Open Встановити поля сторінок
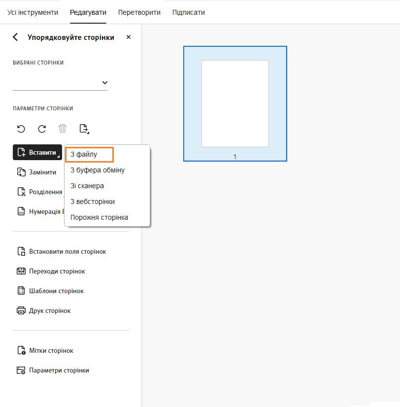This screenshot has width=400, height=407. click(62, 251)
